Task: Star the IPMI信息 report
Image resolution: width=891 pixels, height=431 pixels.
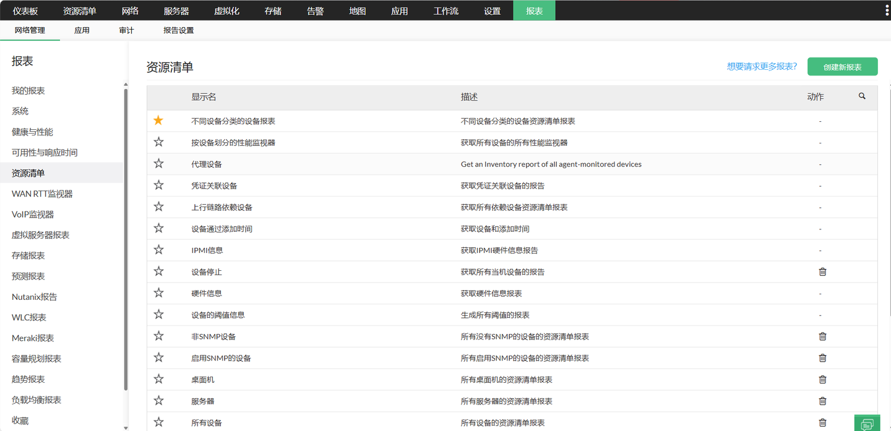Action: (158, 250)
